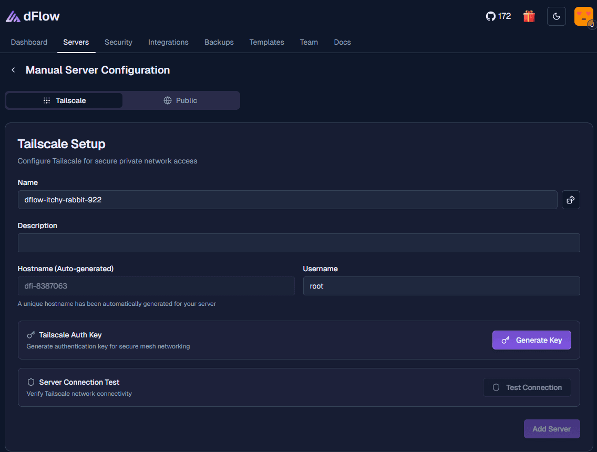This screenshot has width=597, height=452.
Task: Click the gift icon in the top bar
Action: 529,16
